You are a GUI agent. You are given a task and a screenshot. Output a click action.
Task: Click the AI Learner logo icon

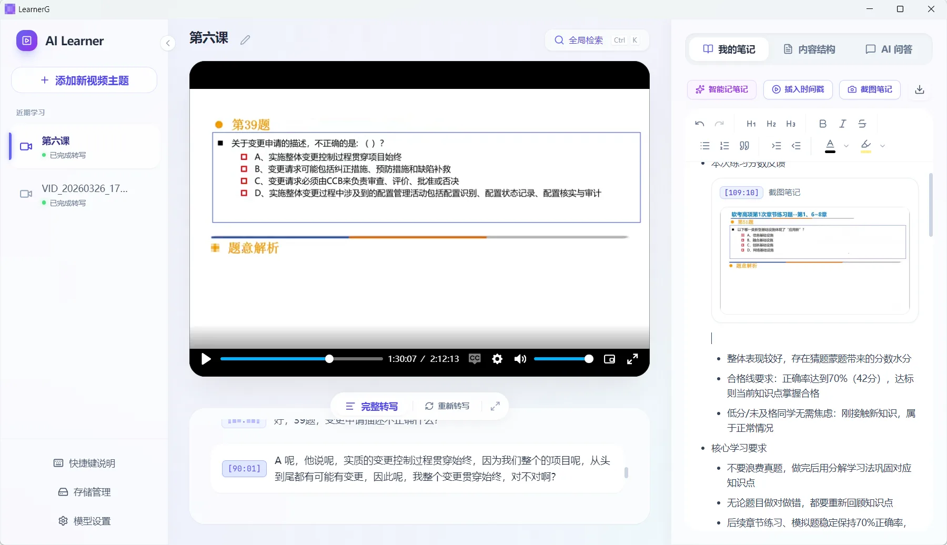pyautogui.click(x=27, y=41)
